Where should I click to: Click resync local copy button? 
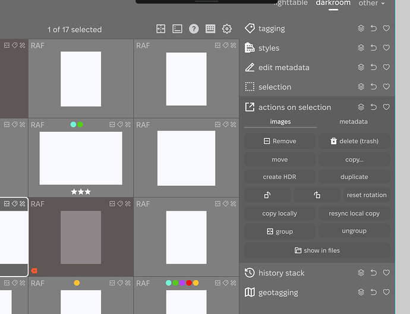click(354, 214)
